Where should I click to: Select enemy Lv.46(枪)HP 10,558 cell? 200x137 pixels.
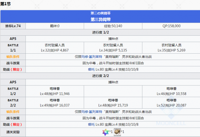(x=171, y=91)
